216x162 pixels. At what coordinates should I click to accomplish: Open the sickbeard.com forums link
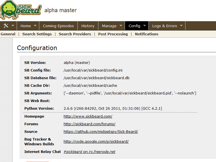click(89, 124)
